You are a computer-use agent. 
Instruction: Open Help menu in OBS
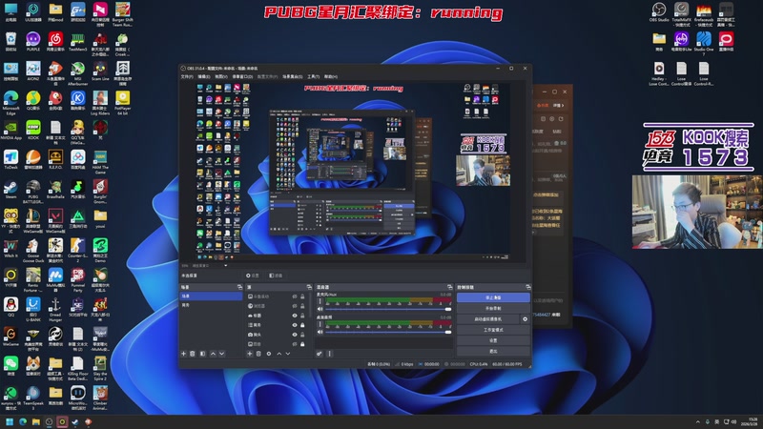click(x=330, y=76)
